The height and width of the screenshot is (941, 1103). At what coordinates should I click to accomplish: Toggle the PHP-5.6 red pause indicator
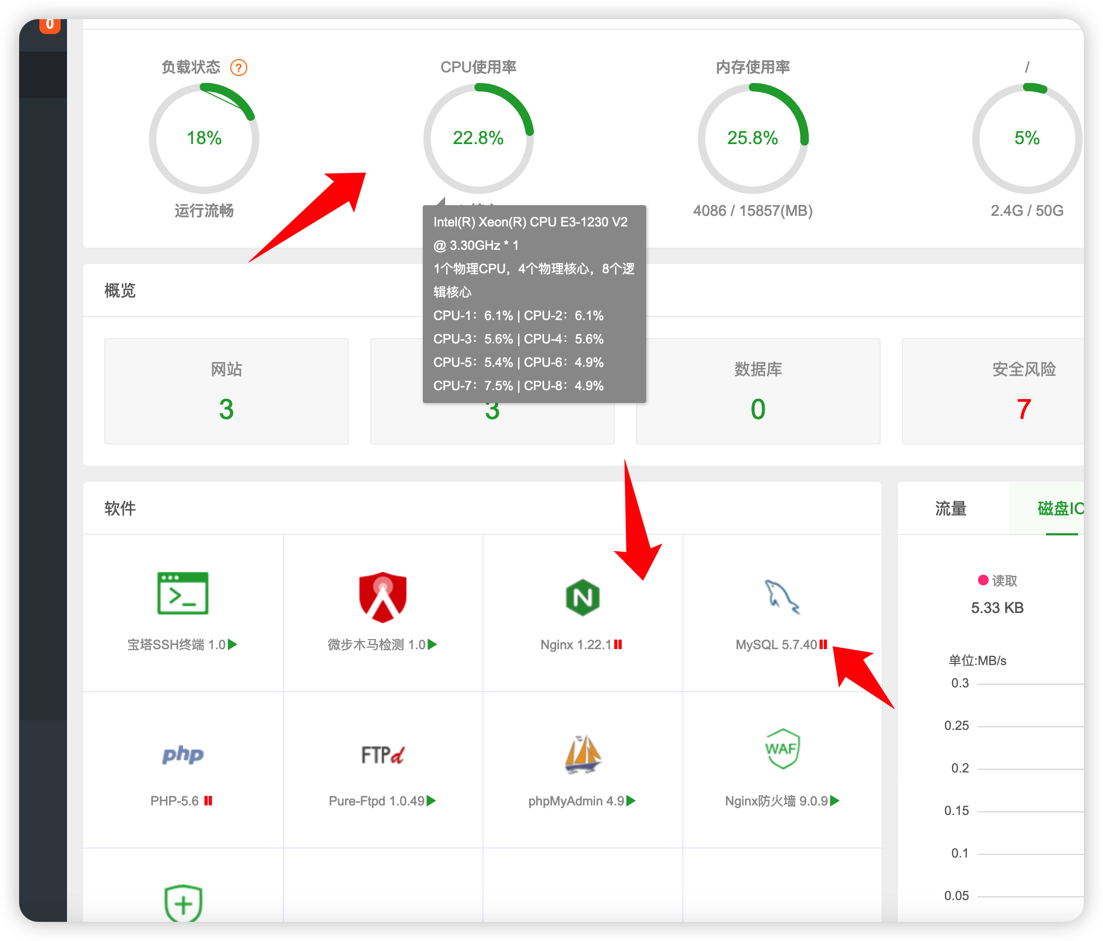coord(208,801)
